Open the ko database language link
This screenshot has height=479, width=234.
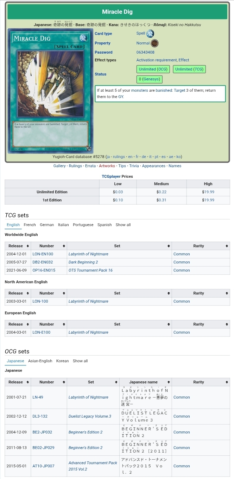coord(179,157)
